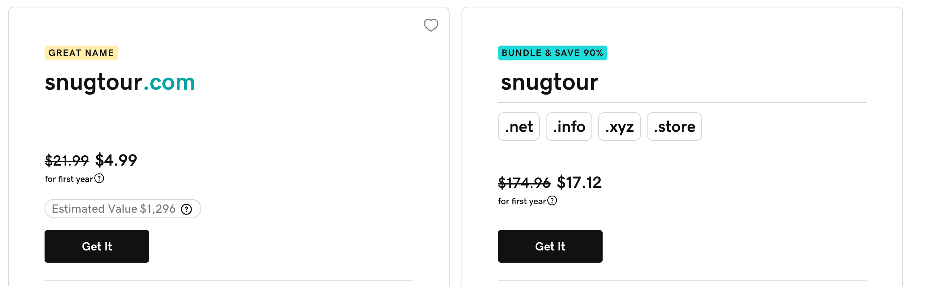Click the GREAT NAME badge
This screenshot has height=286, width=926.
pos(81,53)
